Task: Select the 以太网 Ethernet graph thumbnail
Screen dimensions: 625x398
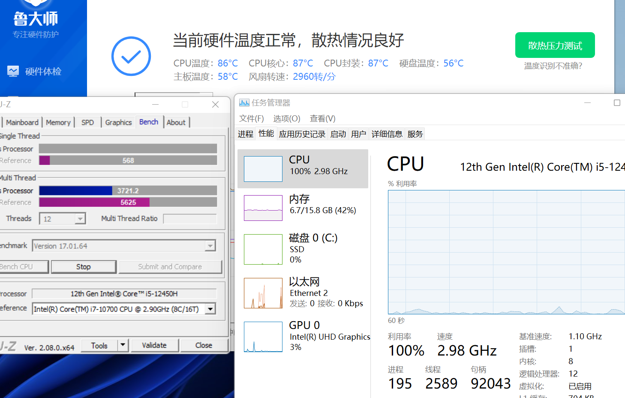Action: coord(263,293)
